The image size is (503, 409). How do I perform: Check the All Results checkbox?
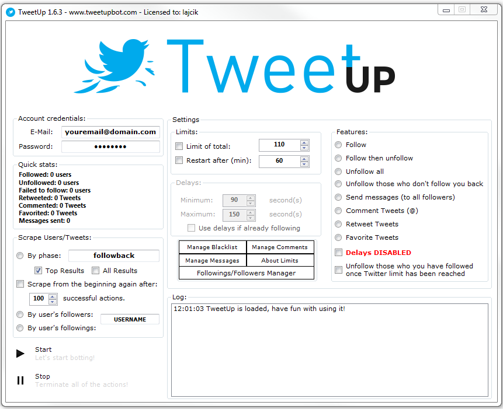click(95, 271)
